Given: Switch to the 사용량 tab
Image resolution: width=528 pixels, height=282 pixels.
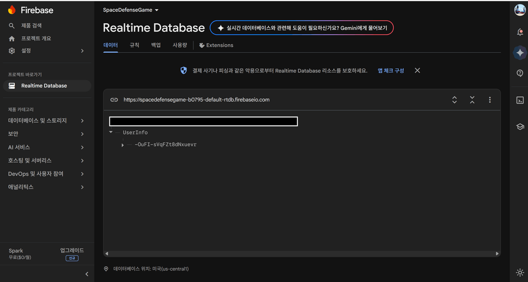Looking at the screenshot, I should [x=179, y=45].
